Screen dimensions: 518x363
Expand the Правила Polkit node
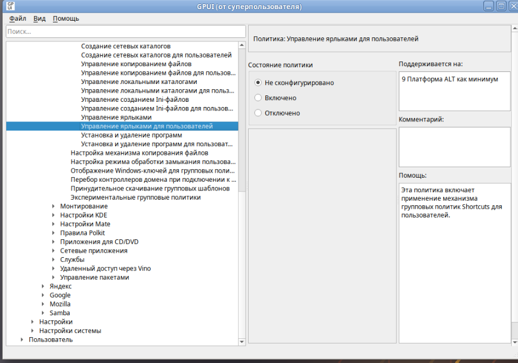54,233
